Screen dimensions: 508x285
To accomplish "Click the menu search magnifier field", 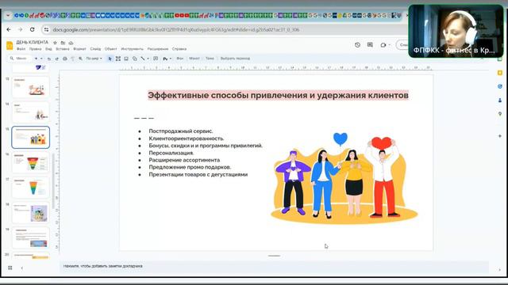I will click(19, 59).
